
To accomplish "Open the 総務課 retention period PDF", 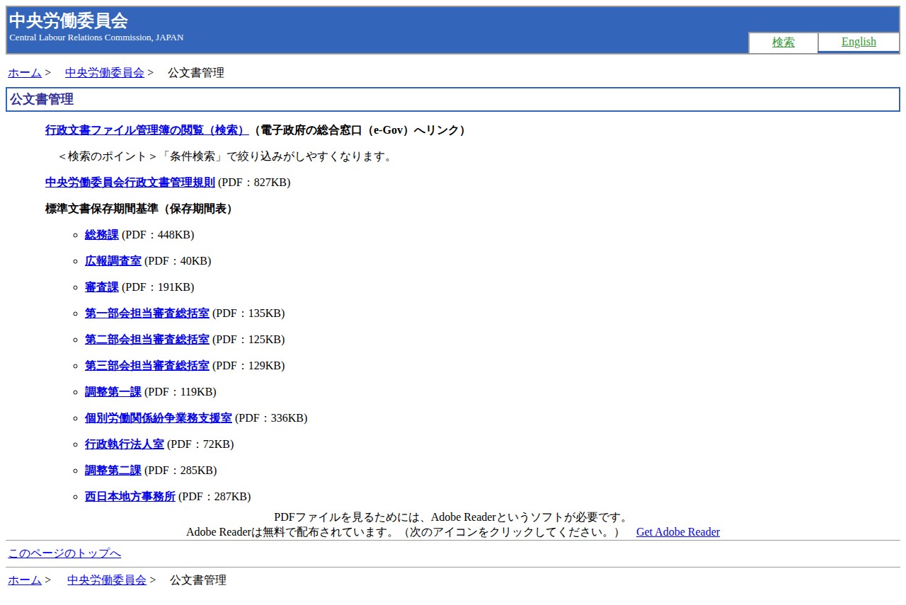I will (101, 234).
